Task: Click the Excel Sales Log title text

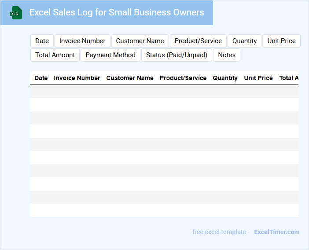Action: 117,12
